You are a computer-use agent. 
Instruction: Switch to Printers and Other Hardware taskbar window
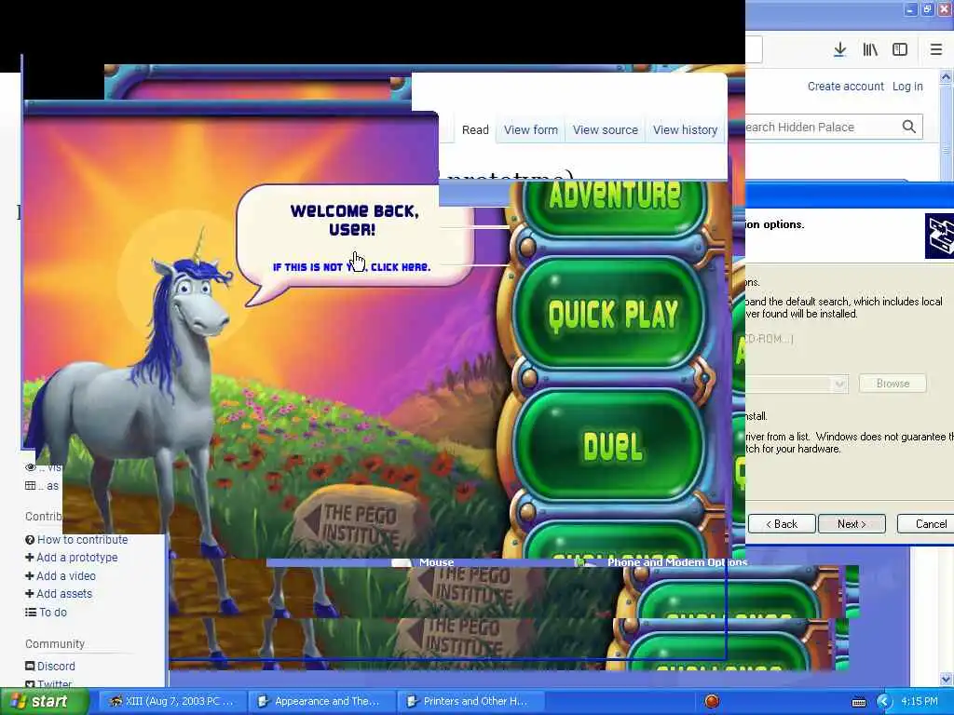pyautogui.click(x=470, y=702)
